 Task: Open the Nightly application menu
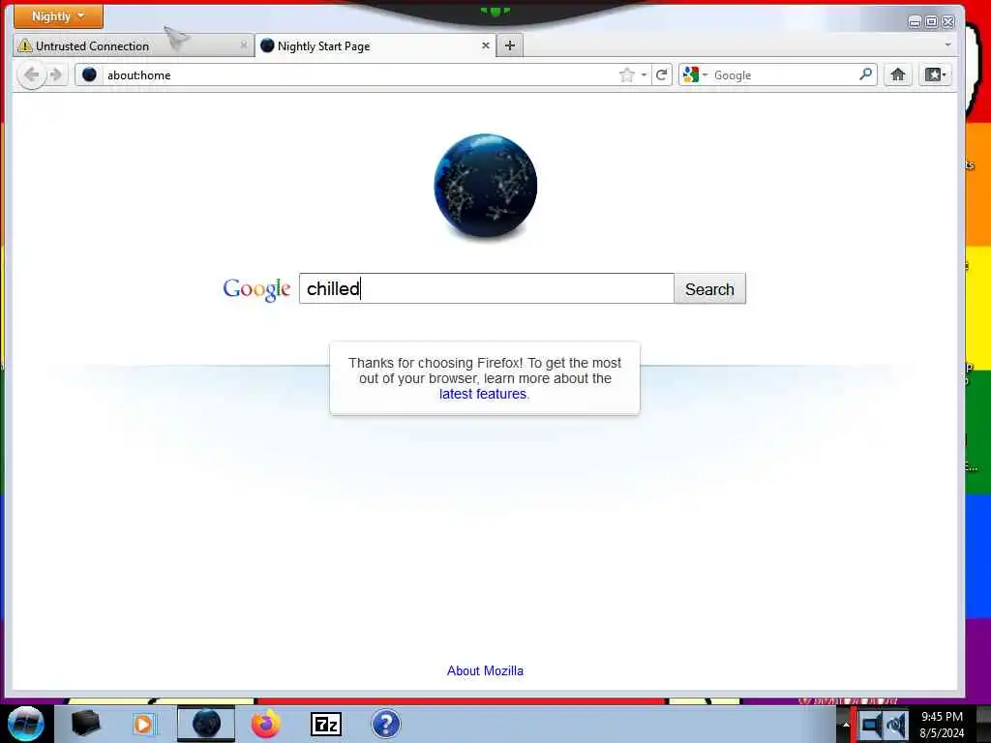tap(58, 16)
